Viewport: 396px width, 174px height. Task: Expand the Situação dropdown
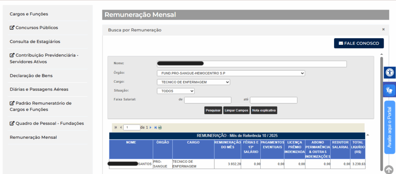(x=176, y=91)
